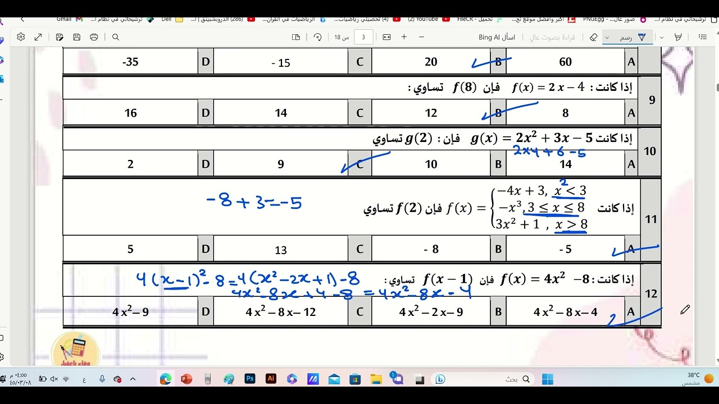The width and height of the screenshot is (719, 404).
Task: Enter full screen with expand arrows icon
Action: point(38,37)
